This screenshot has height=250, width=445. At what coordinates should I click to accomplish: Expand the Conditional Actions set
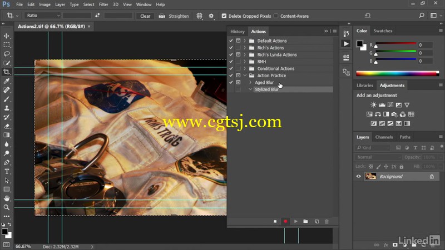point(245,68)
